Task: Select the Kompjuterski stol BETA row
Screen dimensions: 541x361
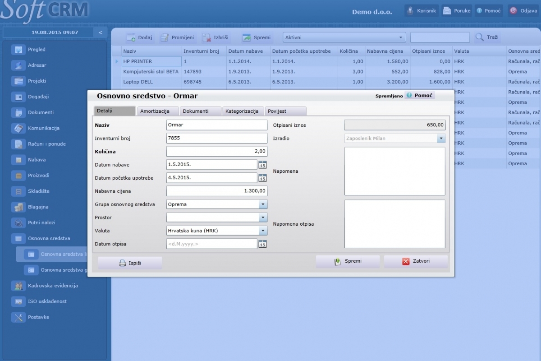Action: point(326,72)
